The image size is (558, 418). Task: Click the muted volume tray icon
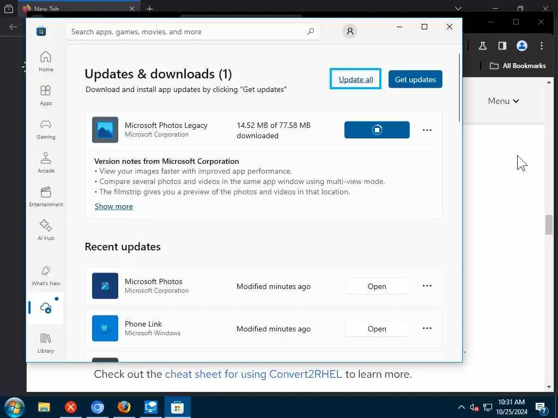coord(474,407)
